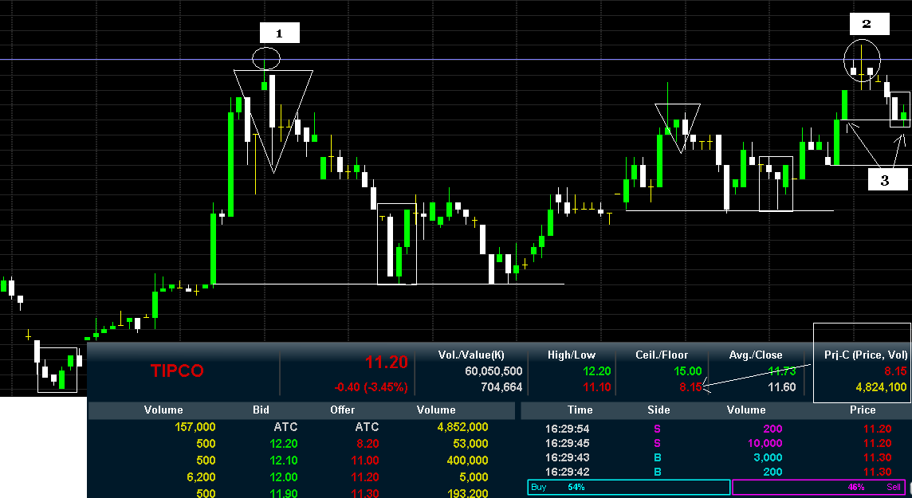
Task: Click the large last price 11.20
Action: click(x=386, y=363)
